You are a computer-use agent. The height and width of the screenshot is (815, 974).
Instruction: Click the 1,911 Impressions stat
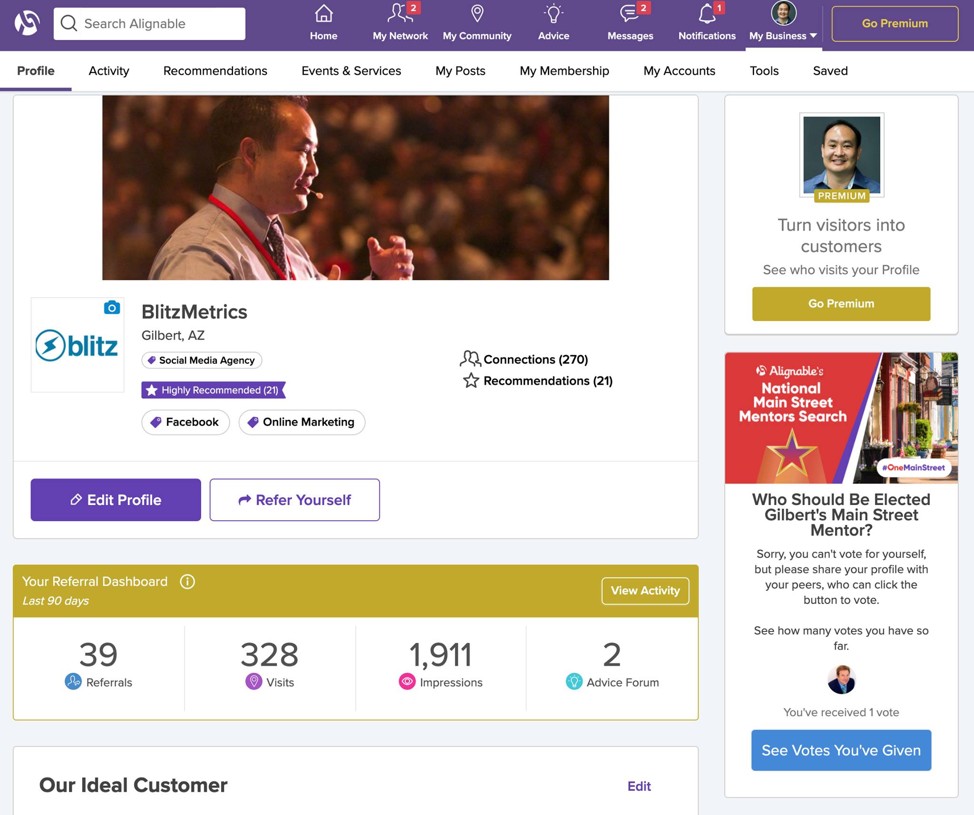pyautogui.click(x=440, y=665)
